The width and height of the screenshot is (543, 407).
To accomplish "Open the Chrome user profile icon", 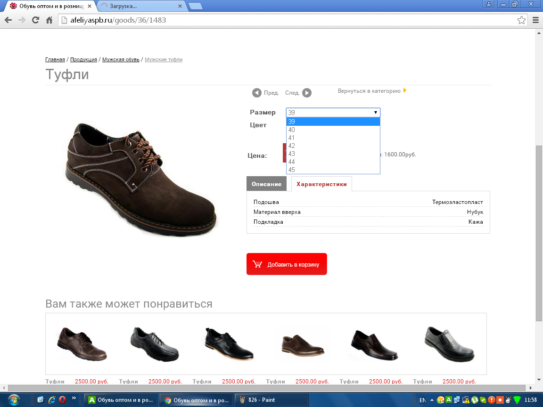I will [x=488, y=4].
